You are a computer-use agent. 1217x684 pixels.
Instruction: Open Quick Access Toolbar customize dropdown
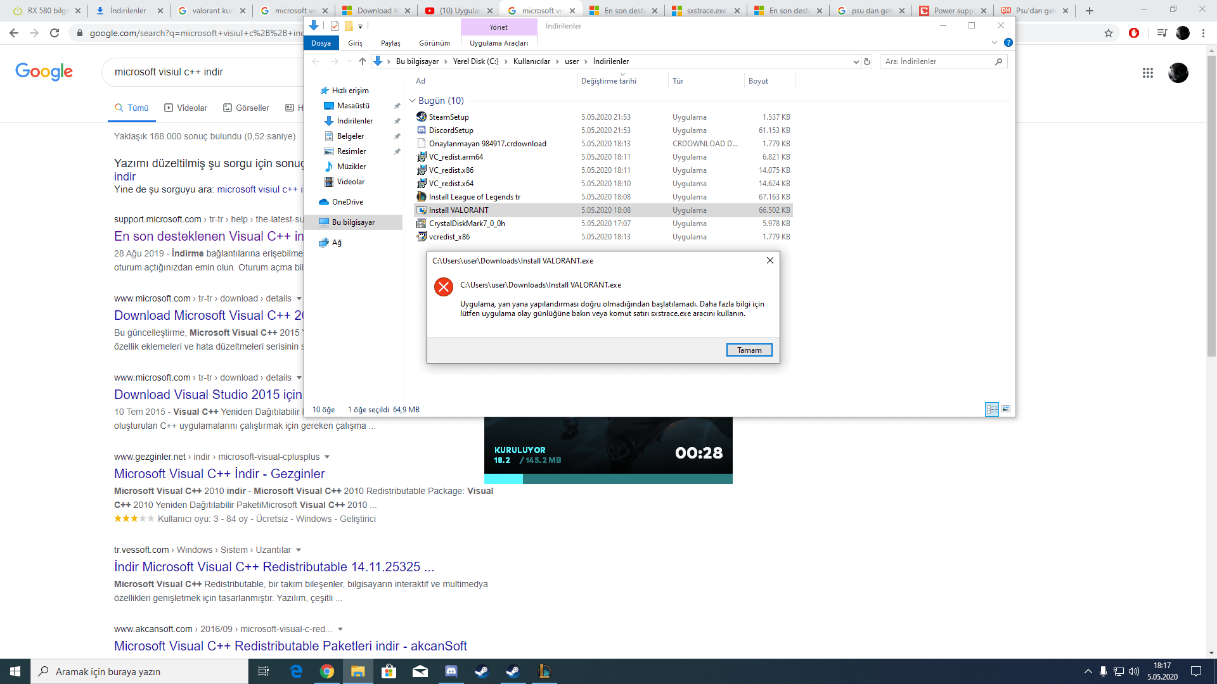[x=360, y=26]
